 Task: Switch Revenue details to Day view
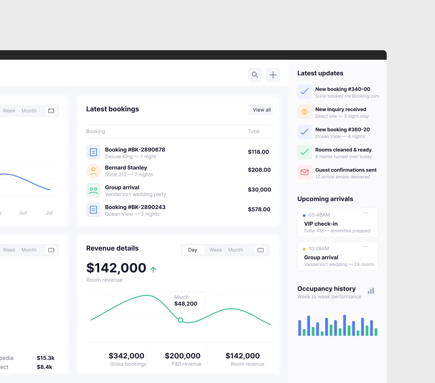click(x=193, y=250)
